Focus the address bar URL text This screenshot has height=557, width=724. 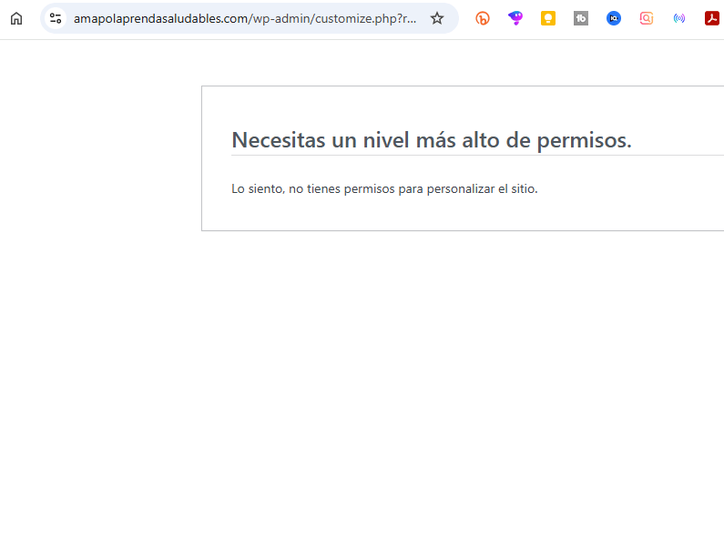pyautogui.click(x=246, y=18)
